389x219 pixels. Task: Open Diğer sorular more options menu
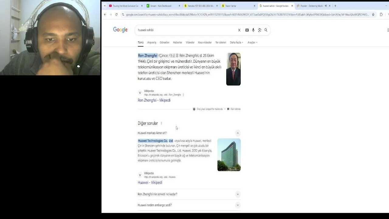161,123
